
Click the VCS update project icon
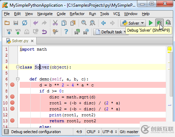tap(9, 32)
